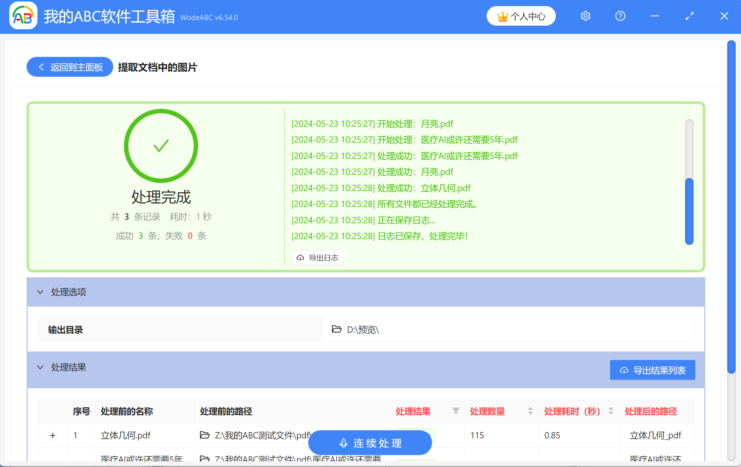Screen dimensions: 741x467
Task: Click the scrollbar in the log panel
Action: 689,208
